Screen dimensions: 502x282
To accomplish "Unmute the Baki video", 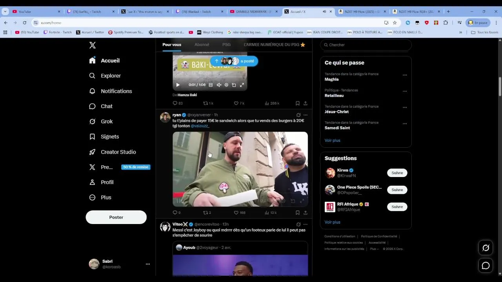I will point(219,85).
